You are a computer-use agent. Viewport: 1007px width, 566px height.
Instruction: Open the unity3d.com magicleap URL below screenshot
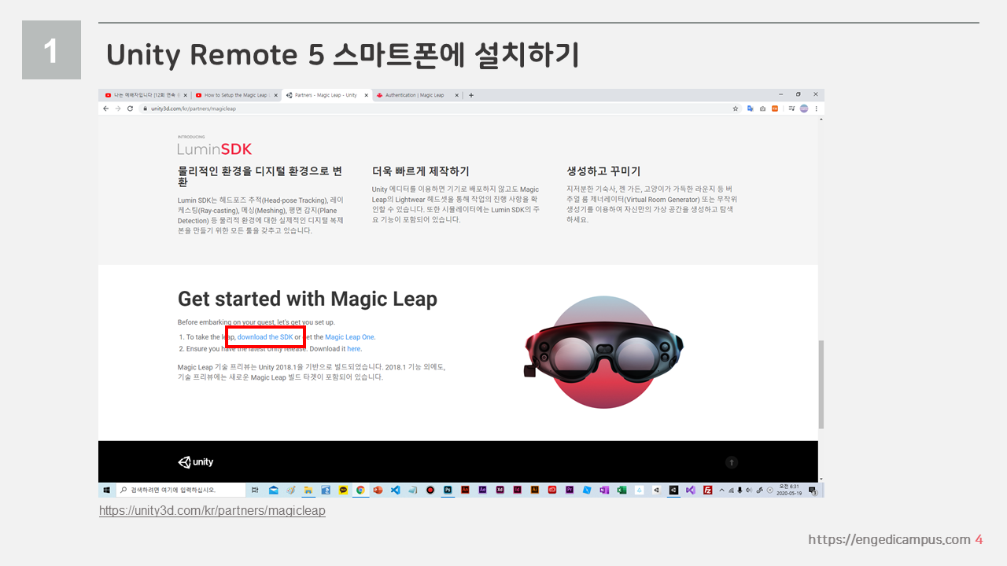[x=212, y=511]
